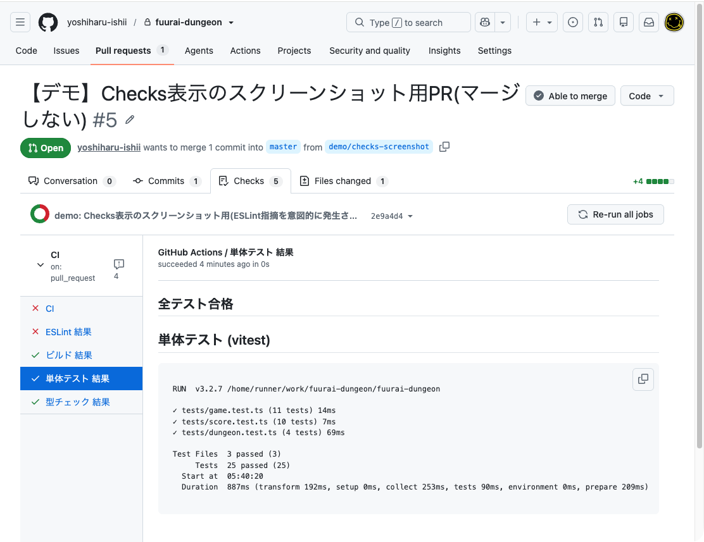This screenshot has height=542, width=704.
Task: Select the 単体テスト 結果 check
Action: click(81, 379)
